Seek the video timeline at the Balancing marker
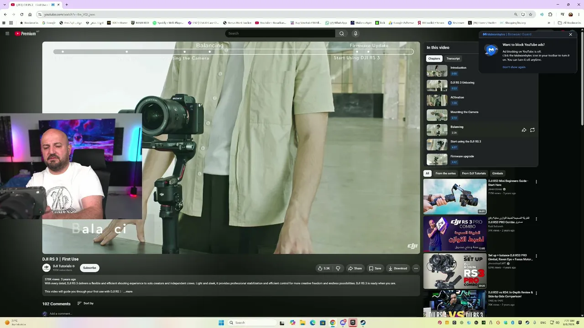Screen dimensions: 584x328 point(209,51)
